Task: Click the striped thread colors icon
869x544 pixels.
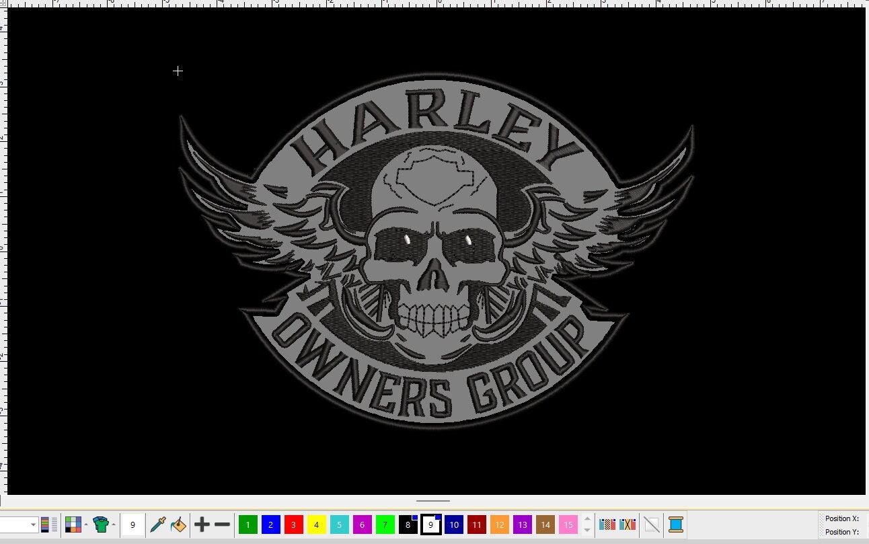Action: point(607,524)
